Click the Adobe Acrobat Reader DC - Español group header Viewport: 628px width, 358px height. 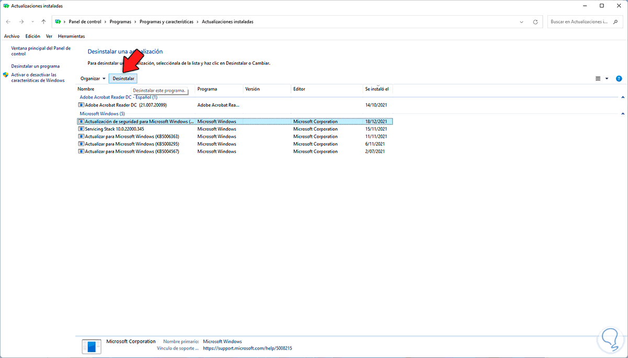pos(118,97)
